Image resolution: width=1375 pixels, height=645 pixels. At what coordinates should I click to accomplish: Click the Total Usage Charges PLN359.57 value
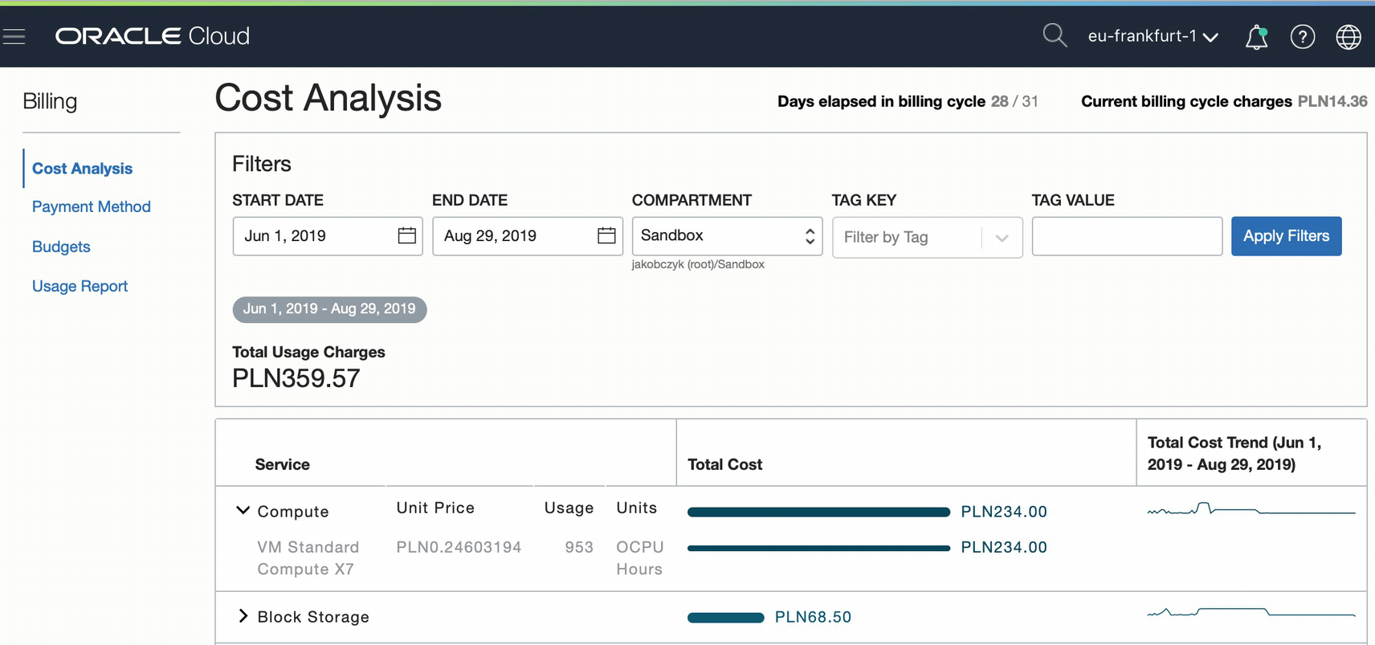[296, 378]
